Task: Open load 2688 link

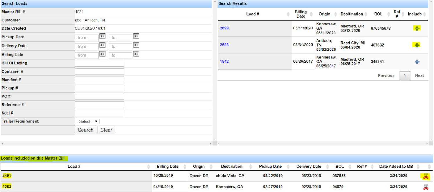Action: 224,45
